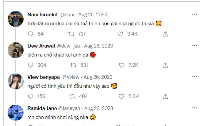This screenshot has height=126, width=200.
Task: Retweet View benyapa's tweet
Action: coord(72,96)
